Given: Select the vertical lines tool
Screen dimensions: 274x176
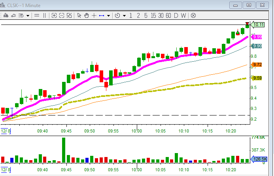Looking at the screenshot, I should click(44, 15).
